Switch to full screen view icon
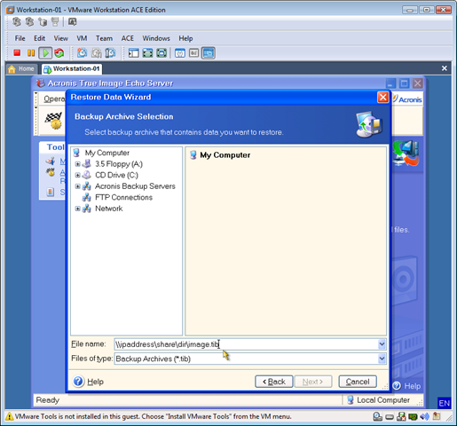The image size is (457, 426). (x=147, y=53)
